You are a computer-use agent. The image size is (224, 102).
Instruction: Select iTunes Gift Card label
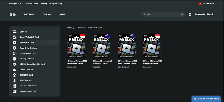click(27, 70)
